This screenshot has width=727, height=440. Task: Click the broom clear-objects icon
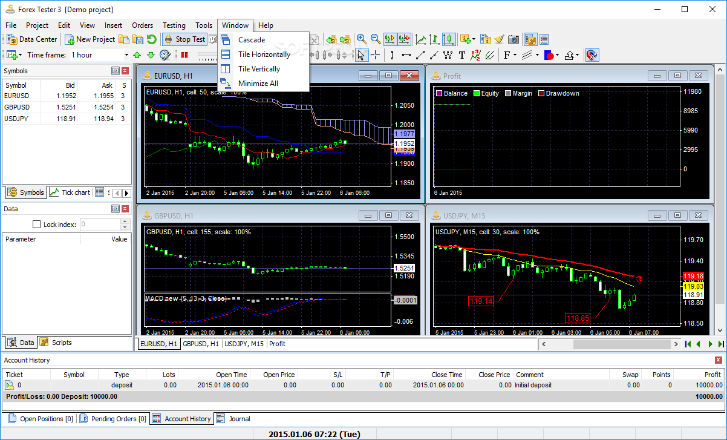(x=500, y=39)
